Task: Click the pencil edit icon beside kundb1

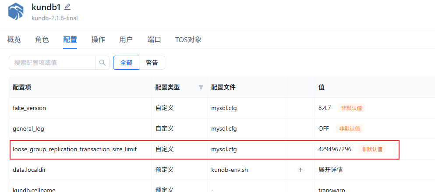Action: coord(67,7)
